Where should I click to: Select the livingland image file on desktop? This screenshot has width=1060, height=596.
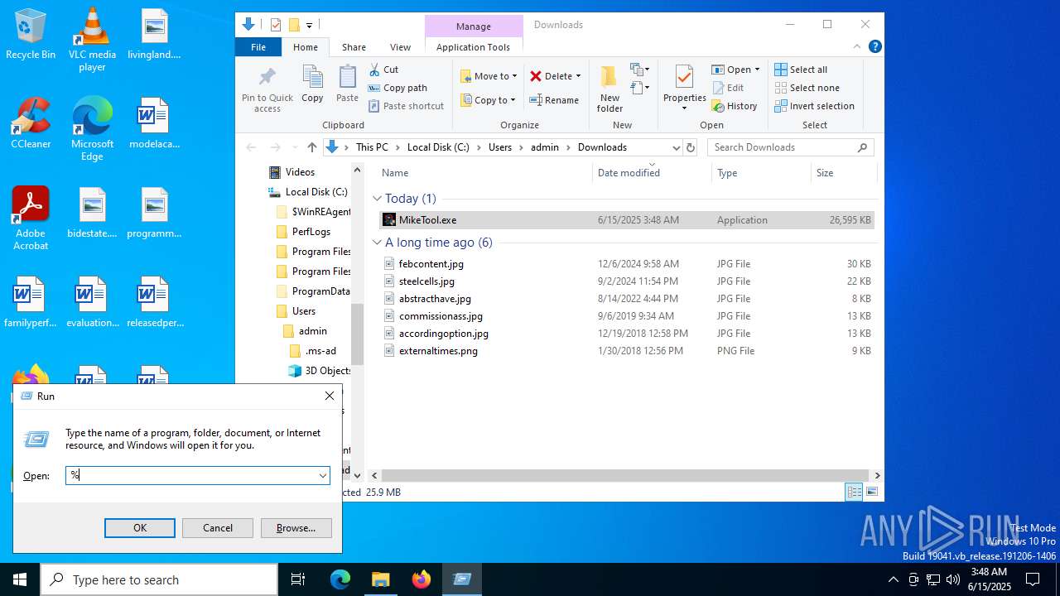click(154, 34)
